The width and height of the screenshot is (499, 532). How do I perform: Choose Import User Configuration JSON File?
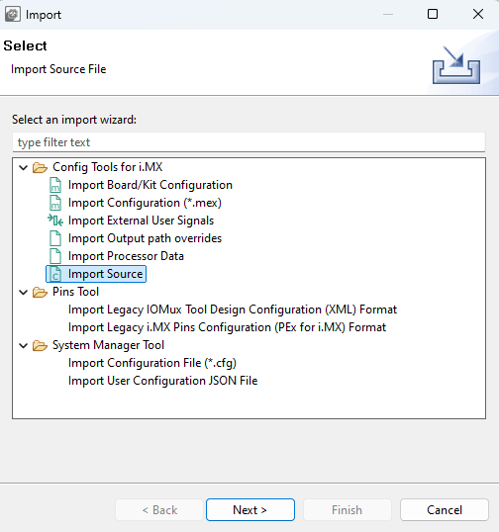162,381
